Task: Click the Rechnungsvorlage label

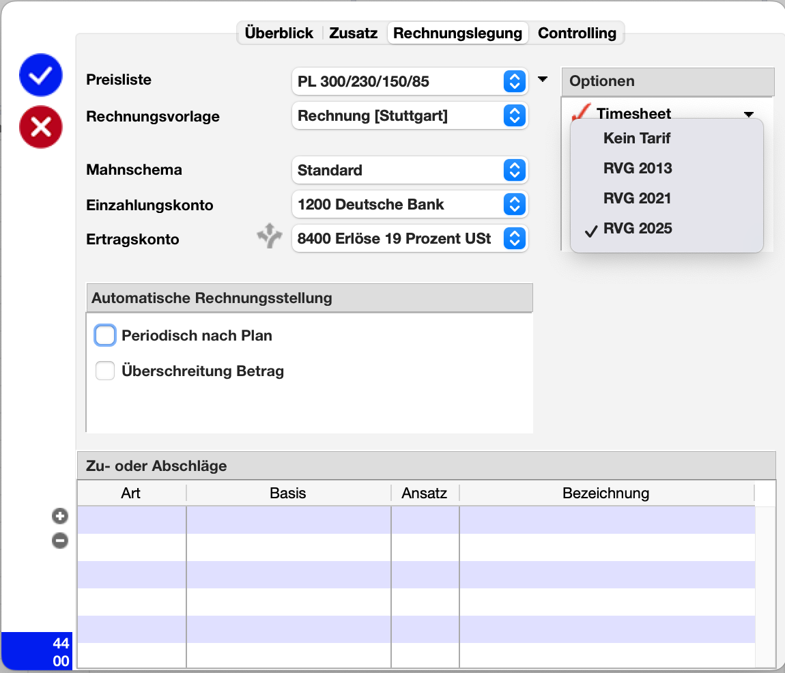Action: (x=153, y=117)
